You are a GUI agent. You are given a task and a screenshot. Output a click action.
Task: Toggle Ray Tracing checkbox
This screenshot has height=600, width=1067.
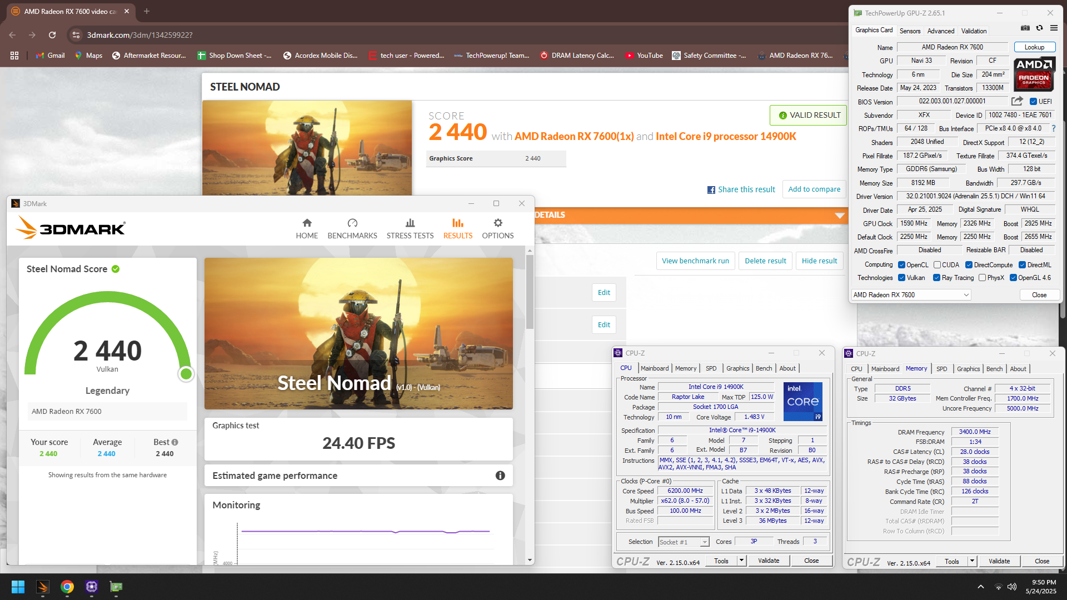[x=936, y=278]
